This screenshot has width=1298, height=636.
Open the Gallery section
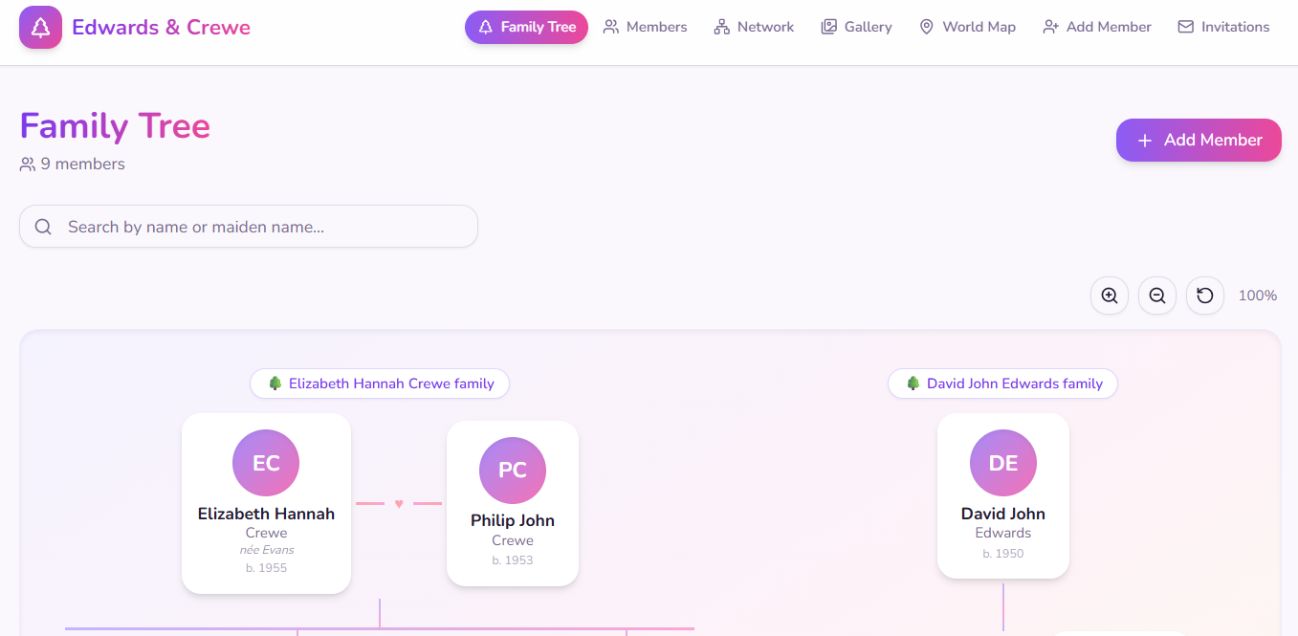click(856, 27)
